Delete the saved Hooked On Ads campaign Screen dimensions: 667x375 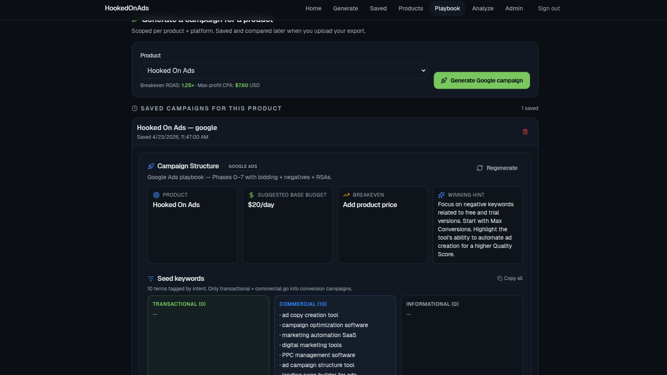[x=525, y=132]
